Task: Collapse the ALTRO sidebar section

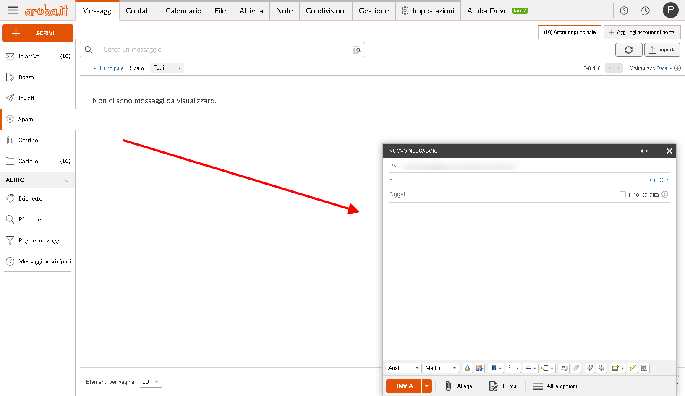Action: pos(67,180)
